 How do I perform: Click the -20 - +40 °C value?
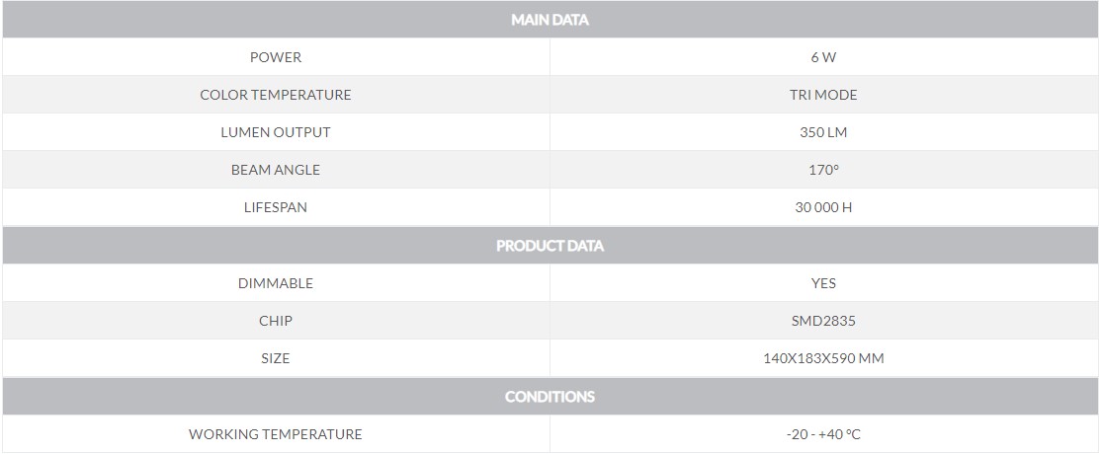[x=822, y=434]
